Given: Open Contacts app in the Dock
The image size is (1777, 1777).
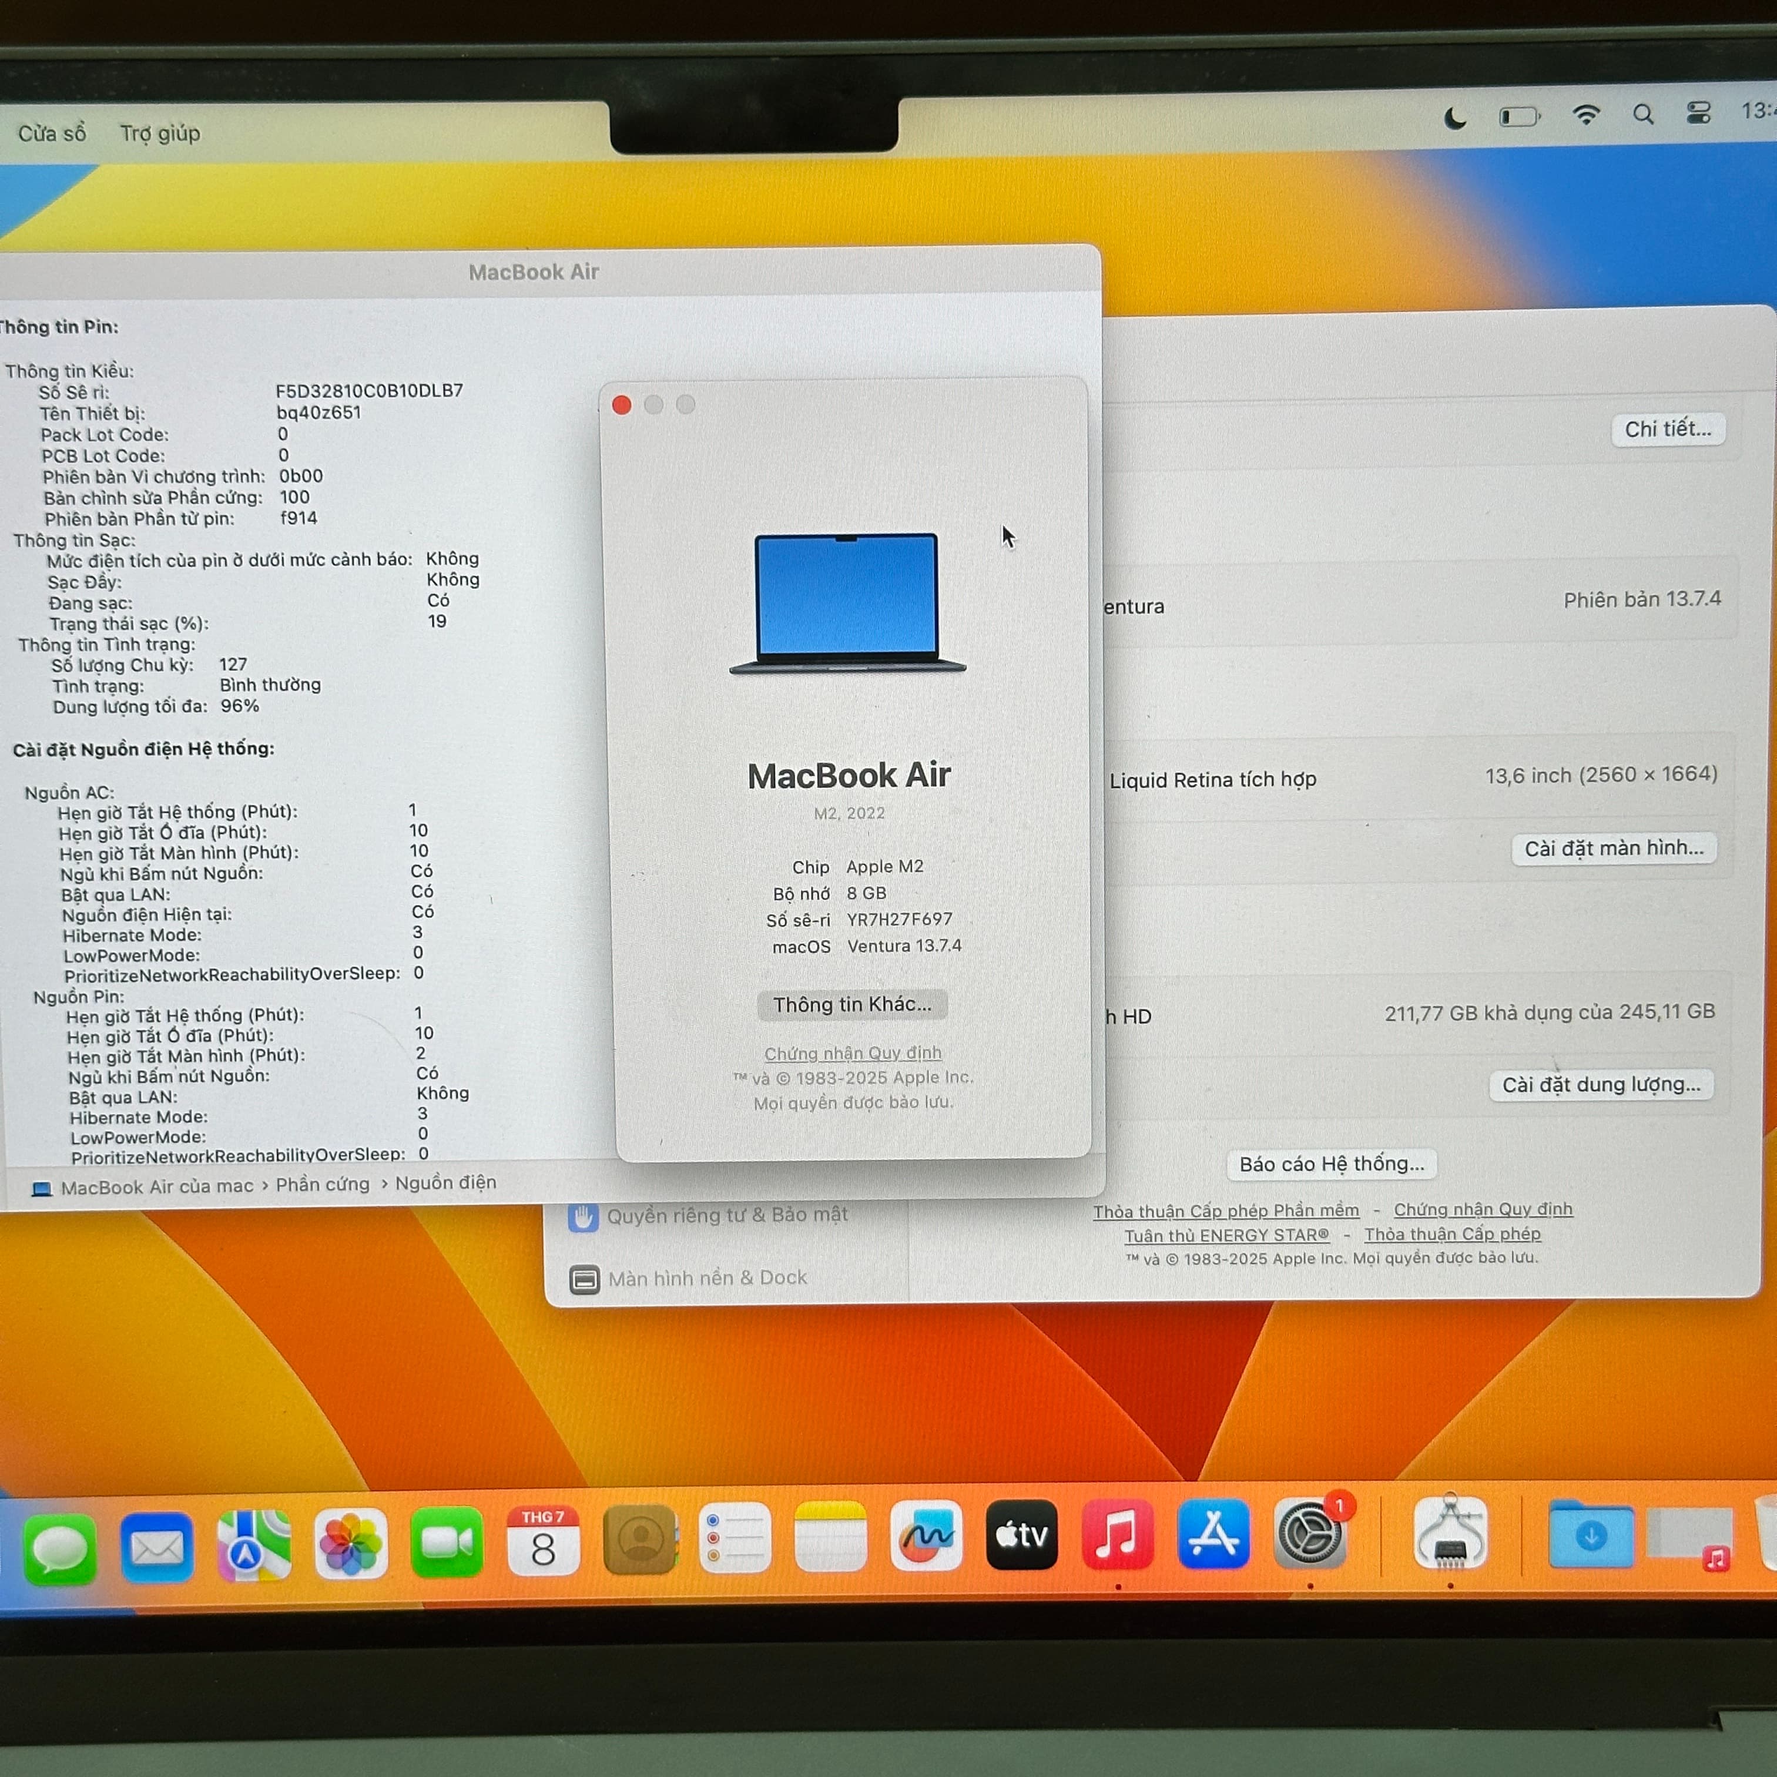Looking at the screenshot, I should [x=640, y=1539].
